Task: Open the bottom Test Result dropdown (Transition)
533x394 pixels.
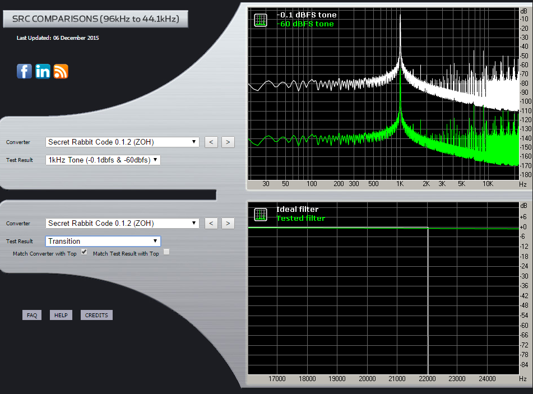Action: coord(103,241)
